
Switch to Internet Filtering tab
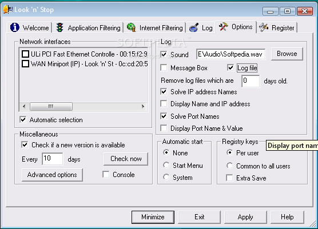(x=155, y=27)
